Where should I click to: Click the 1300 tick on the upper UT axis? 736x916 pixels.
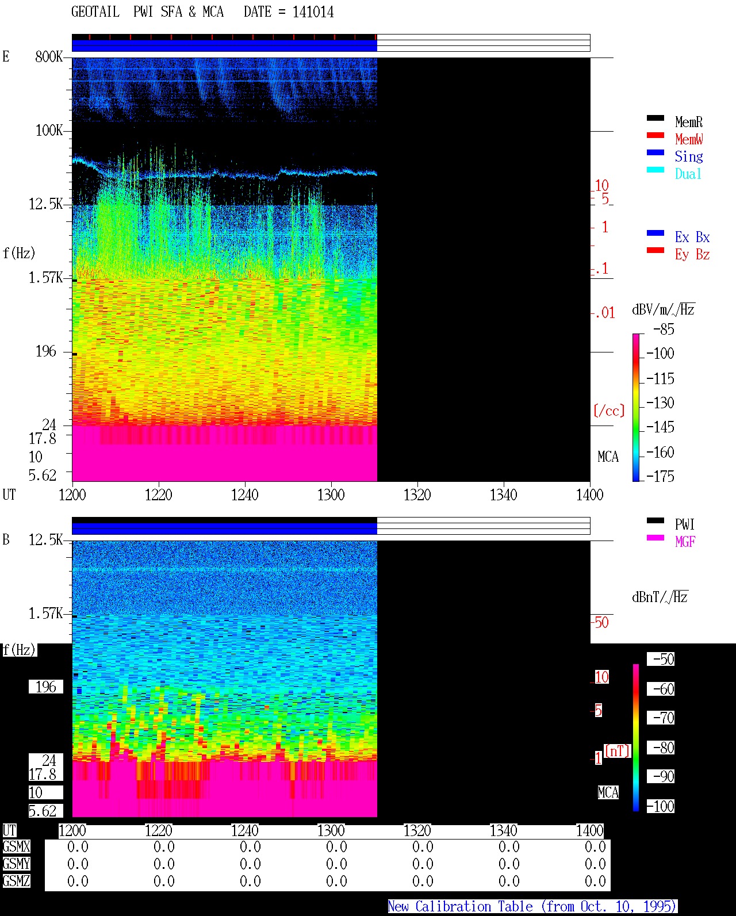[331, 495]
